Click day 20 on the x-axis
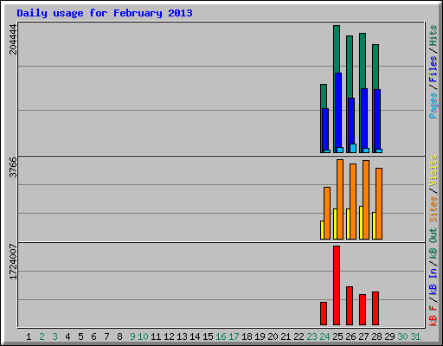This screenshot has width=443, height=346. pos(273,336)
